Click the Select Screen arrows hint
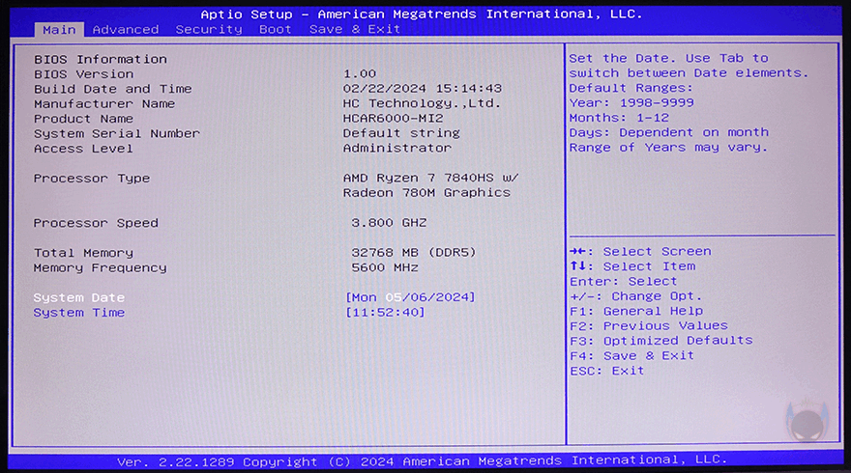 coord(640,251)
